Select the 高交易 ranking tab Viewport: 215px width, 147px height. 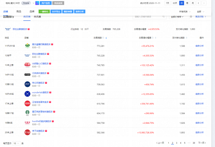pyautogui.click(x=27, y=17)
